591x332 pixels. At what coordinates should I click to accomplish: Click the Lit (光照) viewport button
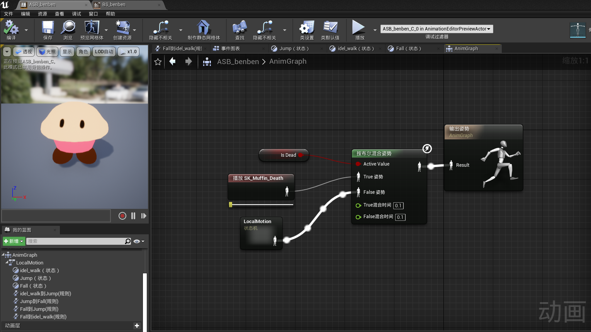[x=48, y=52]
